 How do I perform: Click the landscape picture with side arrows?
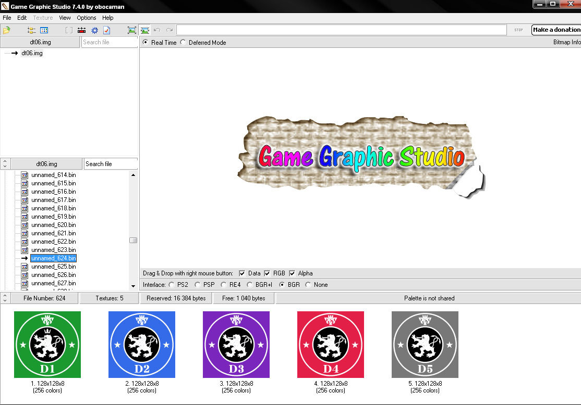pos(145,30)
